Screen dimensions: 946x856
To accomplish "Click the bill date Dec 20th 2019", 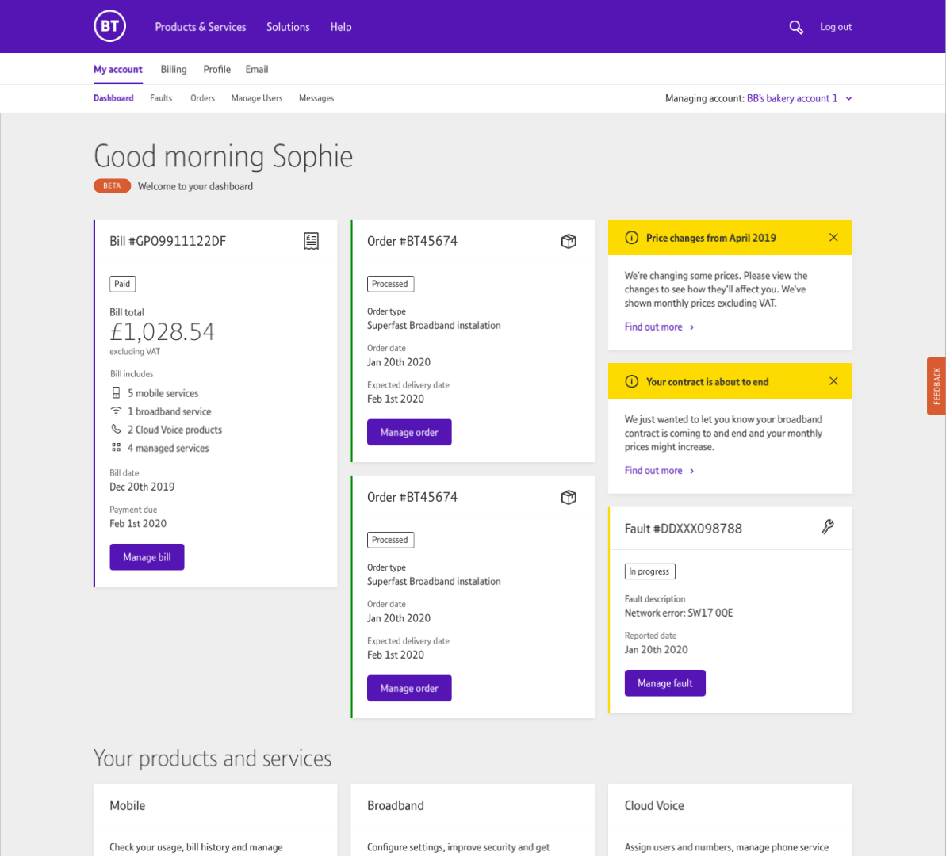I will coord(142,487).
